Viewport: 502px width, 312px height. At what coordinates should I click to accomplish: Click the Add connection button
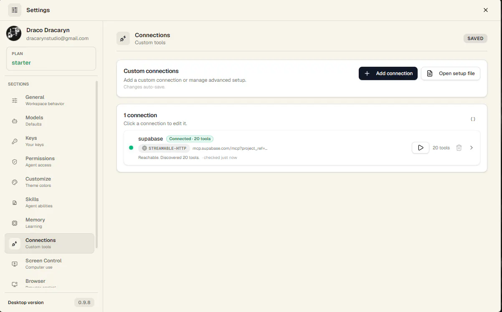coord(388,73)
